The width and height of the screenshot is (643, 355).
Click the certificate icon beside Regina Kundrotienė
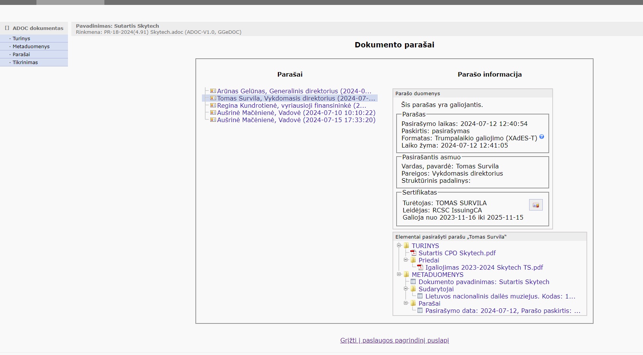click(213, 105)
